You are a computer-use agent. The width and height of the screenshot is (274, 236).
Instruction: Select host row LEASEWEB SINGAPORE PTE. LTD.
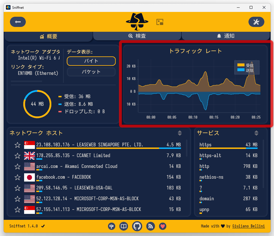click(x=109, y=145)
